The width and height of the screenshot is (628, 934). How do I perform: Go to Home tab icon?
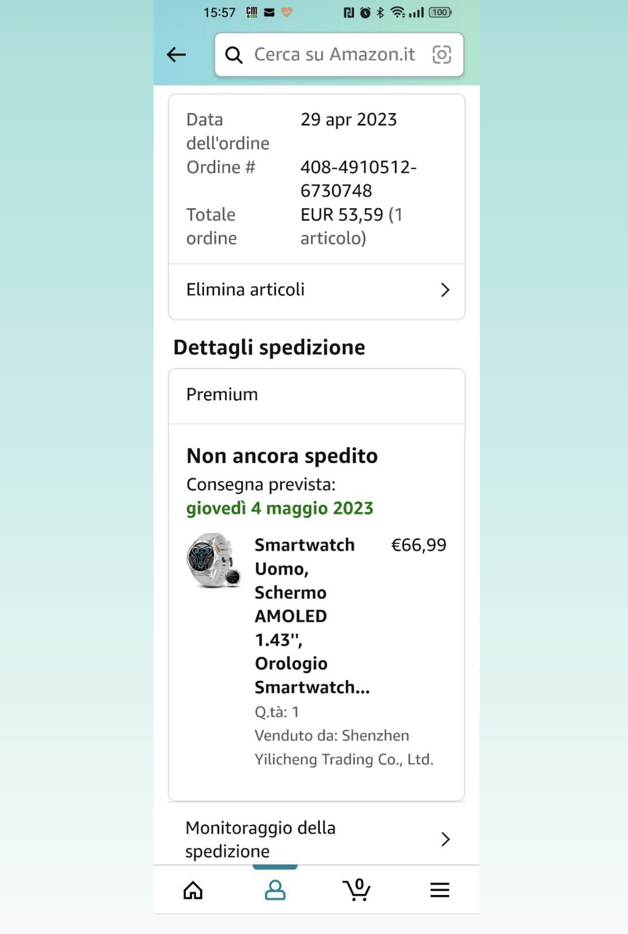(x=193, y=890)
